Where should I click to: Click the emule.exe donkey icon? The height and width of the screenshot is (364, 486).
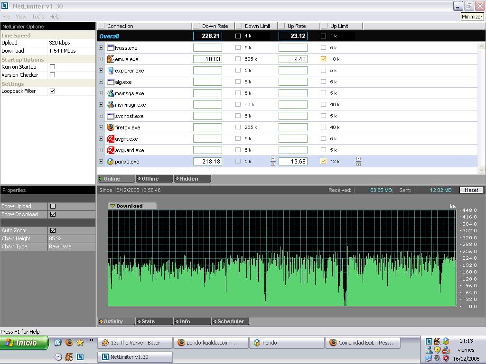(x=110, y=59)
